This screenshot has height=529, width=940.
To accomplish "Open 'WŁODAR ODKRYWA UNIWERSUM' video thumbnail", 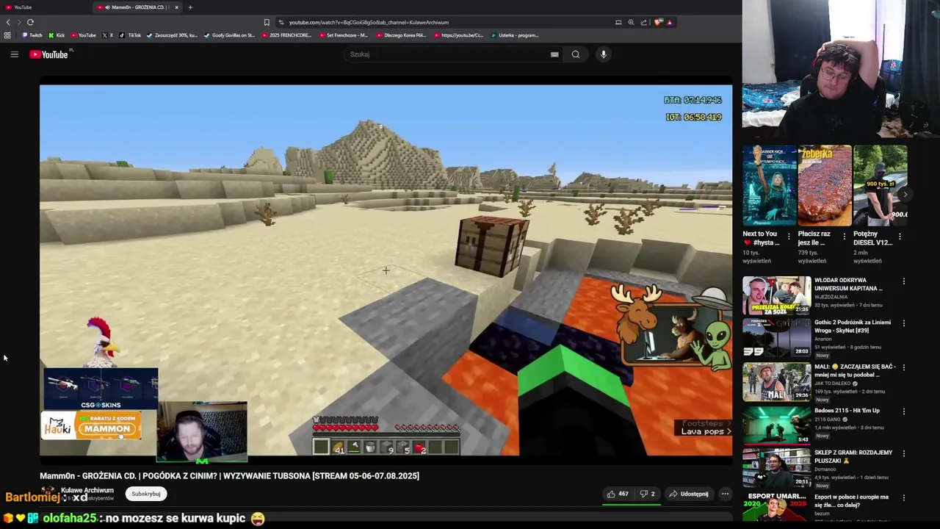I will coord(777,295).
